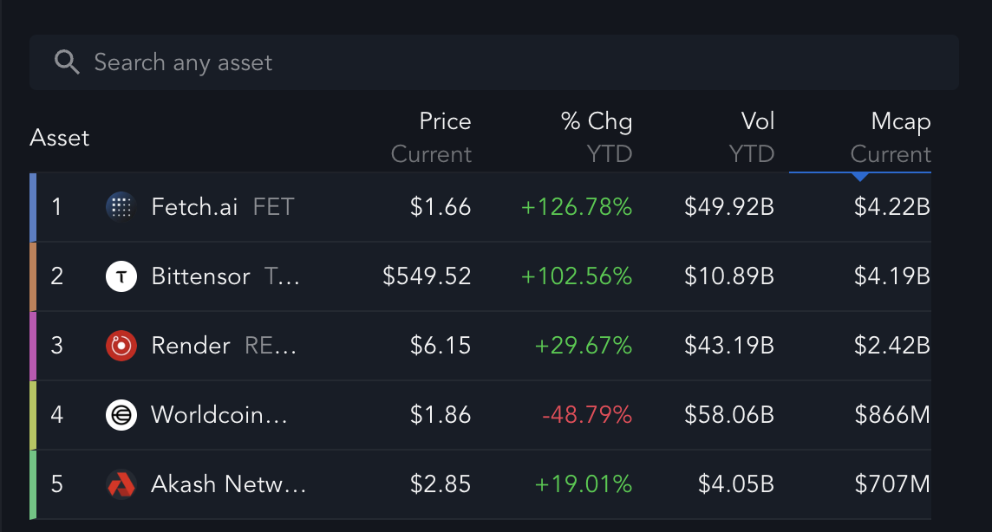Click the magenta color bar beside Render
Viewport: 992px width, 532px height.
point(33,346)
